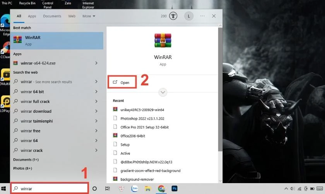This screenshot has height=194, width=325.
Task: Switch to the Documents search tab
Action: [x=52, y=16]
